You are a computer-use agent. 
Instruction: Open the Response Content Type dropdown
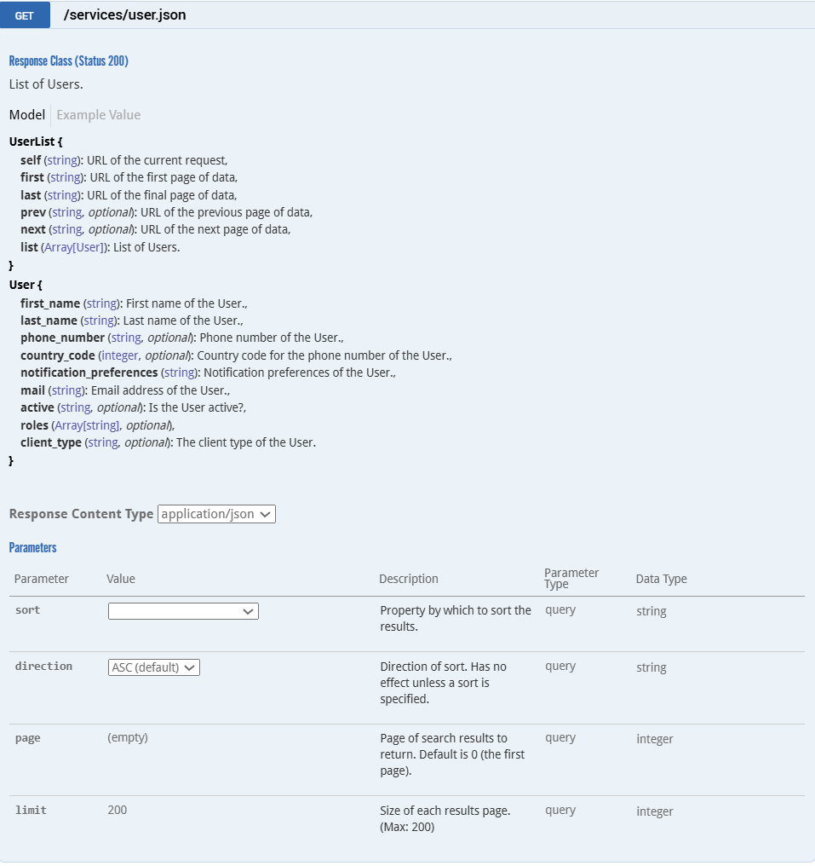pyautogui.click(x=216, y=514)
